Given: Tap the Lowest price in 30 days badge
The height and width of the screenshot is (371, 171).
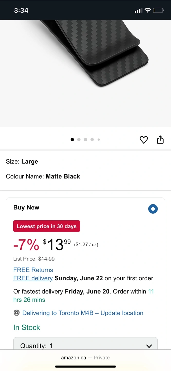Looking at the screenshot, I should 47,226.
